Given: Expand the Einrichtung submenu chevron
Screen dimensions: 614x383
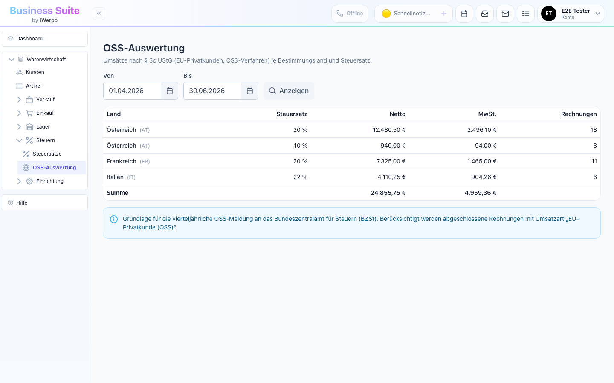Looking at the screenshot, I should [19, 181].
